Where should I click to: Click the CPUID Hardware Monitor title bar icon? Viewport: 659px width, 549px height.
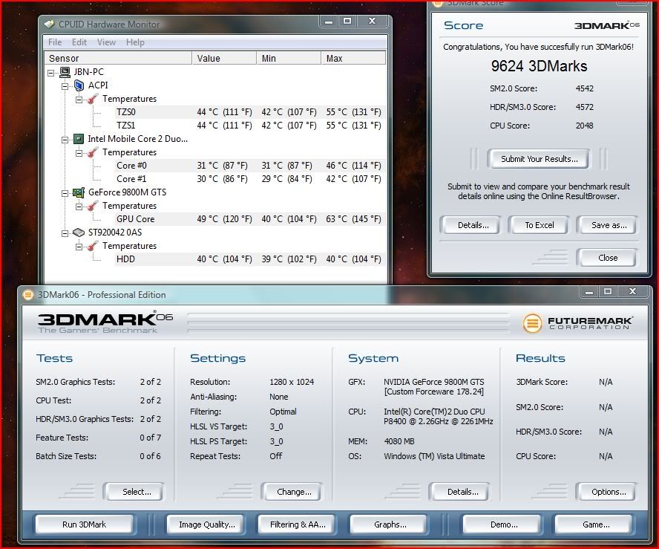coord(49,25)
